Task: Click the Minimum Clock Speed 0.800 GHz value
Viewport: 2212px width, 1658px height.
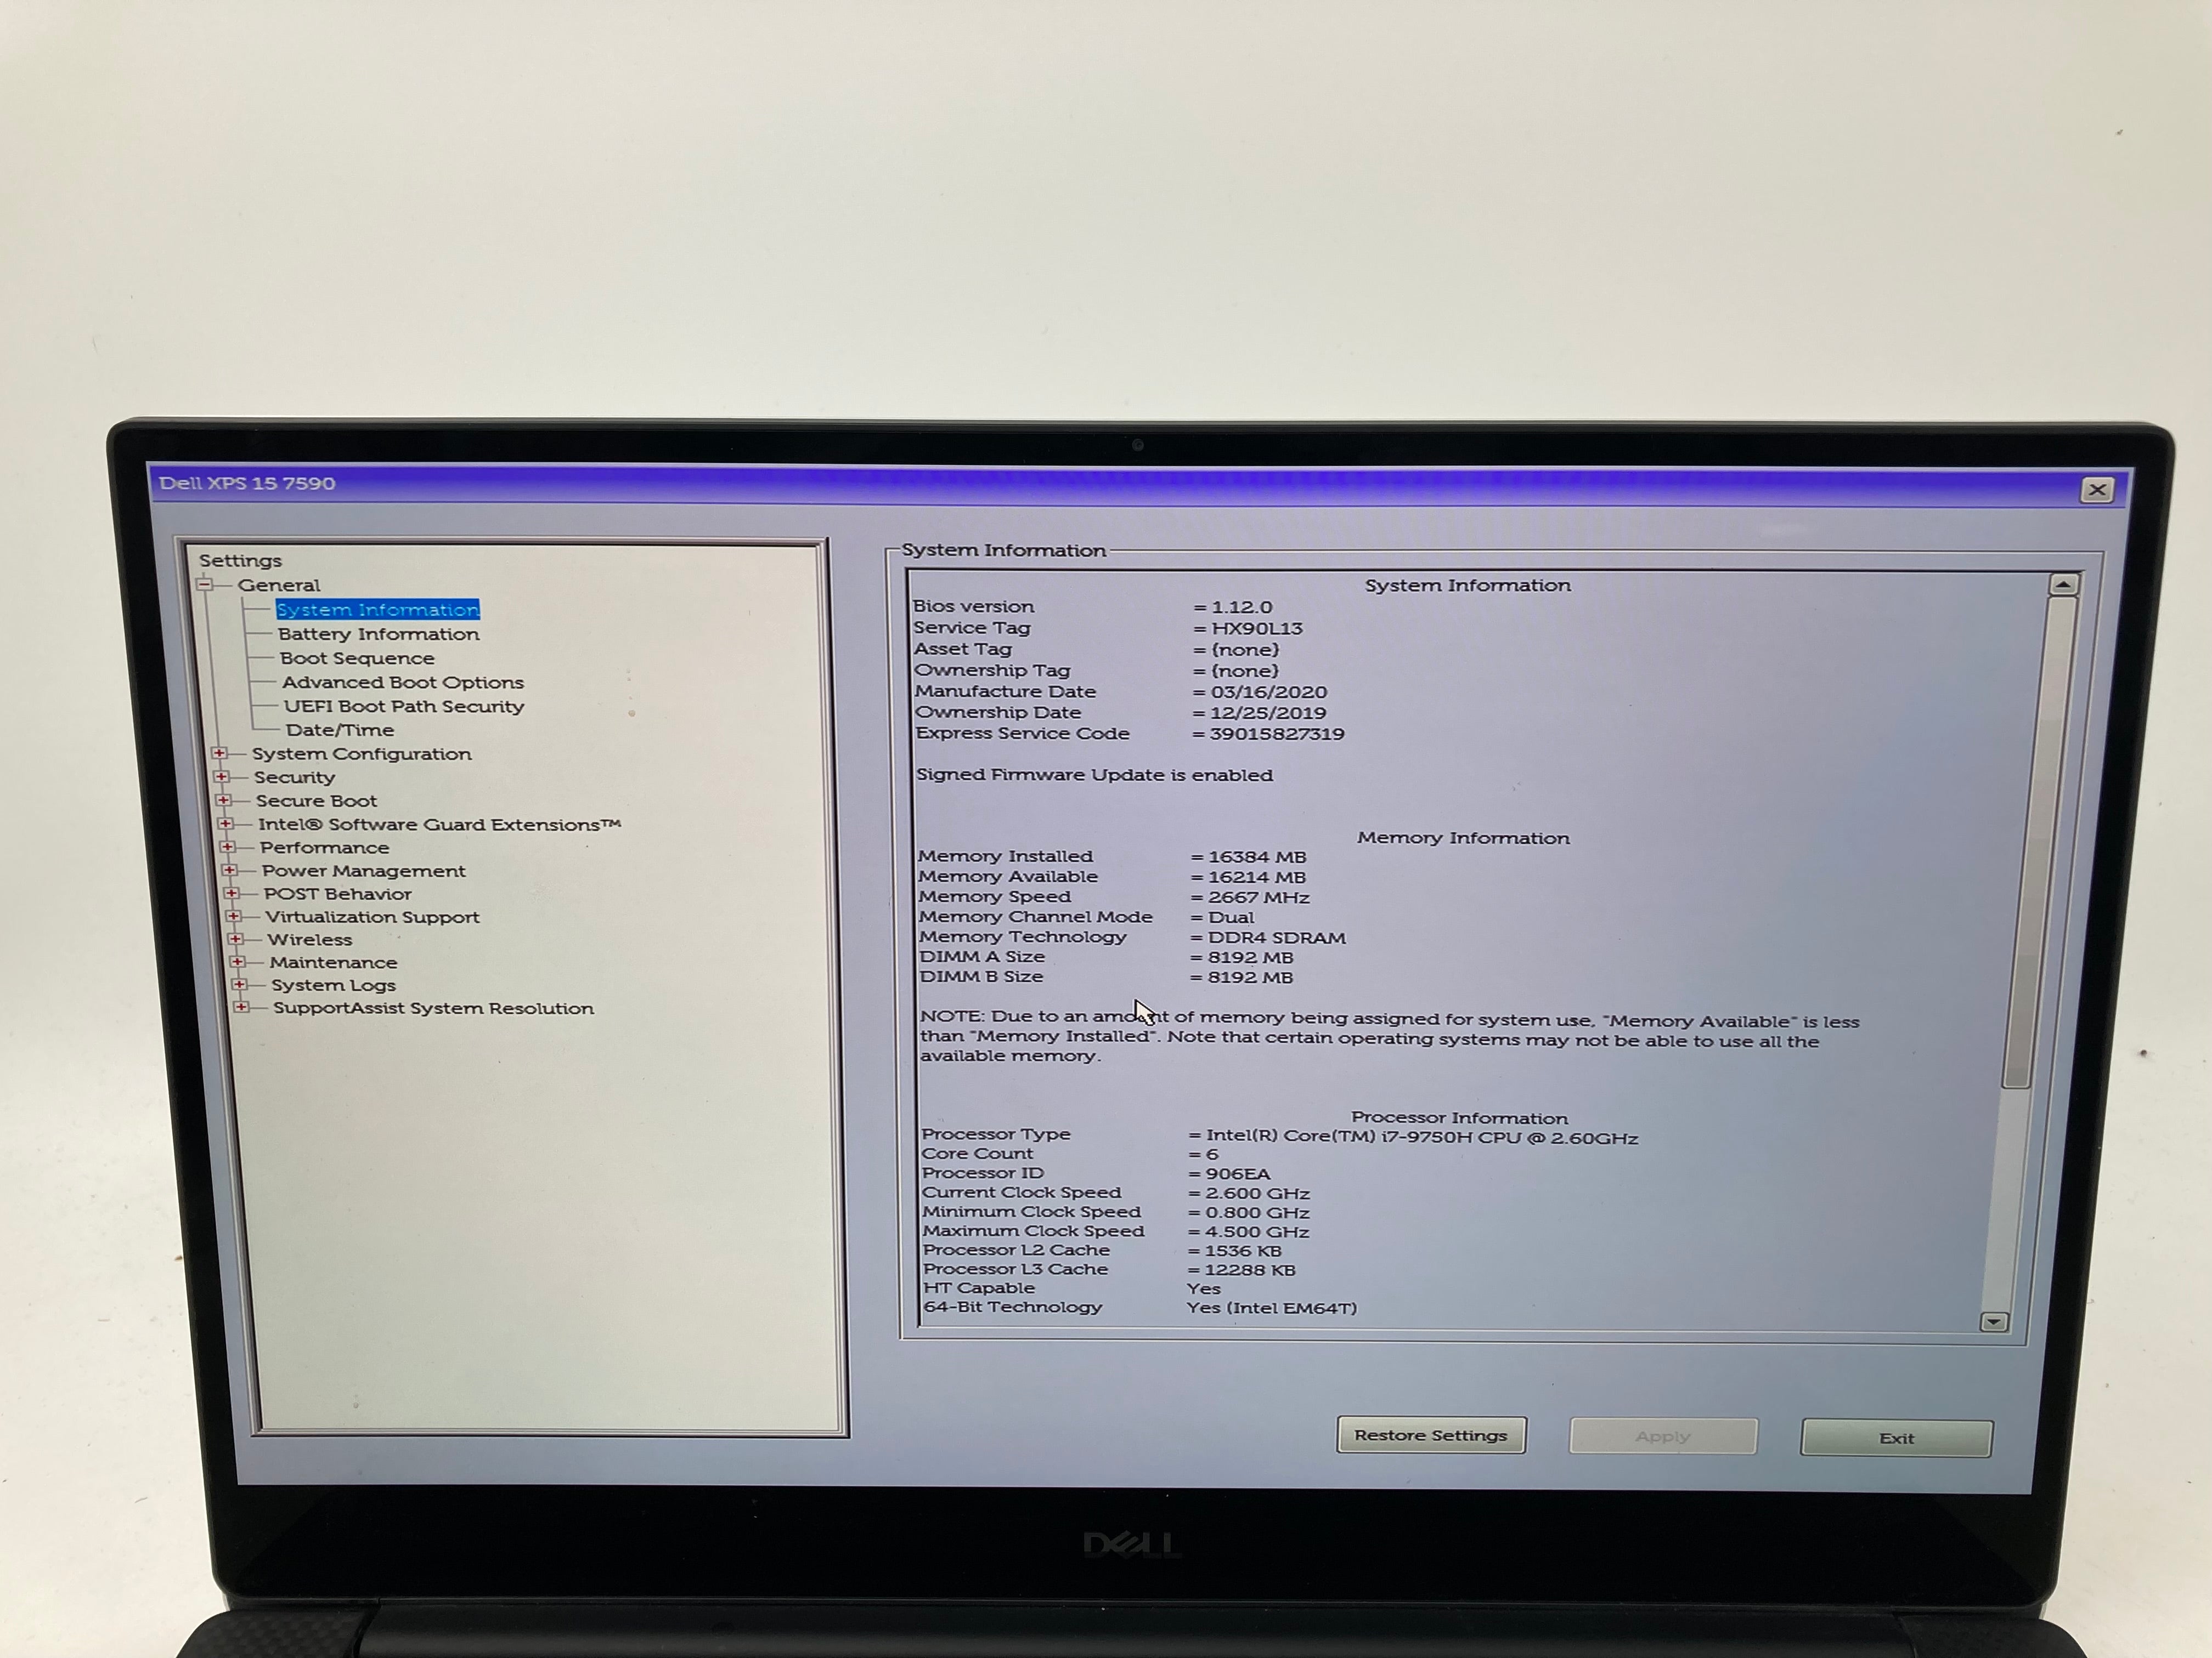Action: click(1257, 1213)
